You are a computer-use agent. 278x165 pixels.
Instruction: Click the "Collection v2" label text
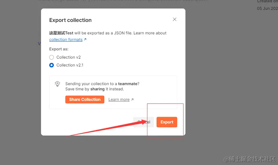68,57
